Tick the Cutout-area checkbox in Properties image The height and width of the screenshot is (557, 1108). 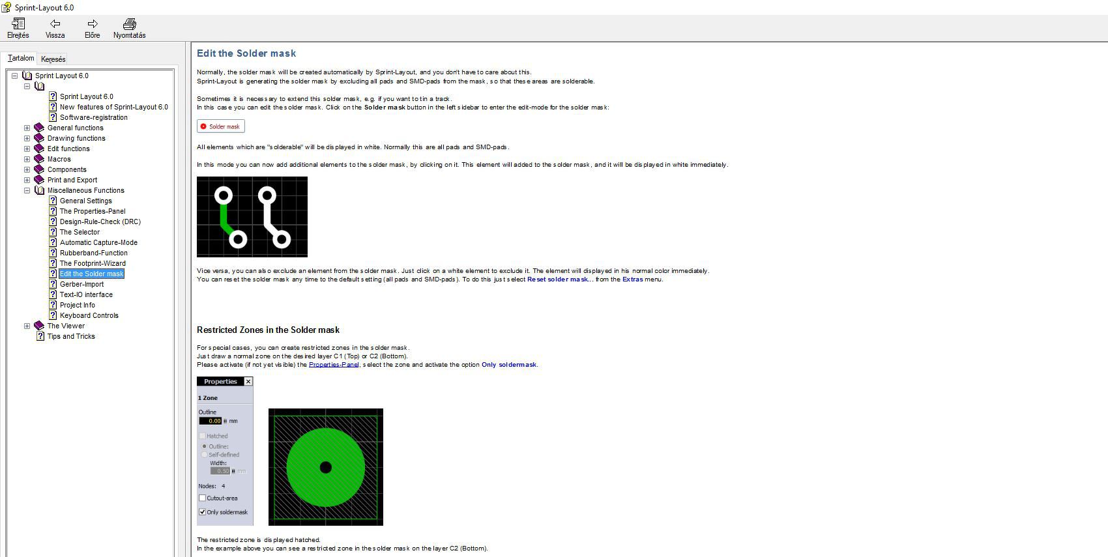click(202, 498)
